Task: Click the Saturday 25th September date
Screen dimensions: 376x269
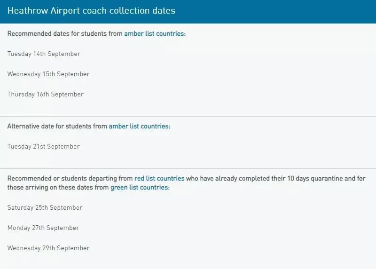Action: [45, 208]
